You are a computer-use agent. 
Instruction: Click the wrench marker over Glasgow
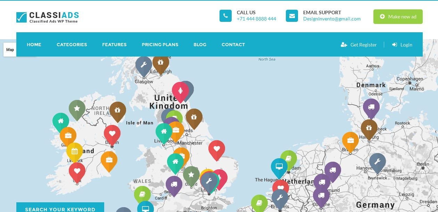pyautogui.click(x=143, y=65)
